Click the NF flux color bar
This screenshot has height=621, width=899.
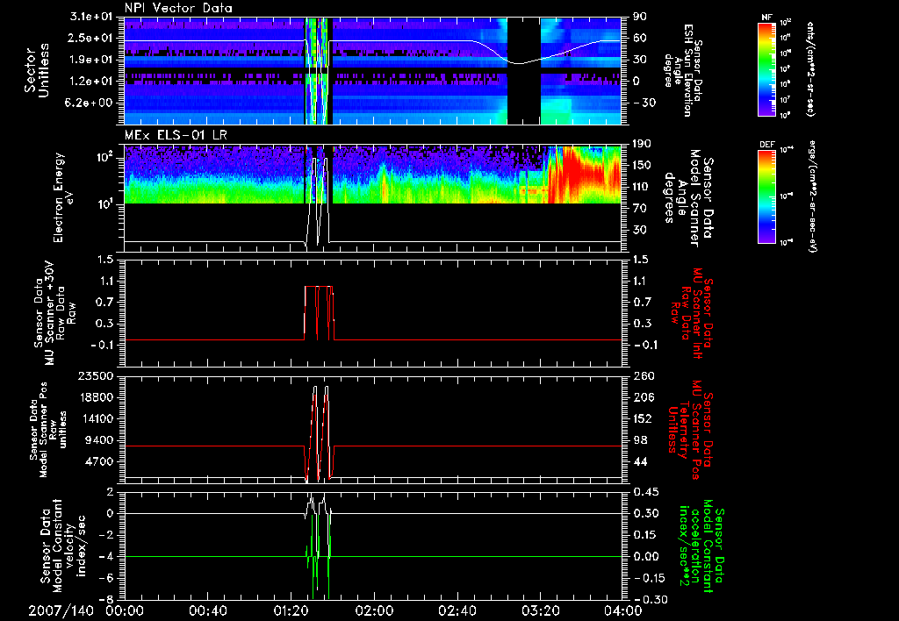(x=766, y=68)
